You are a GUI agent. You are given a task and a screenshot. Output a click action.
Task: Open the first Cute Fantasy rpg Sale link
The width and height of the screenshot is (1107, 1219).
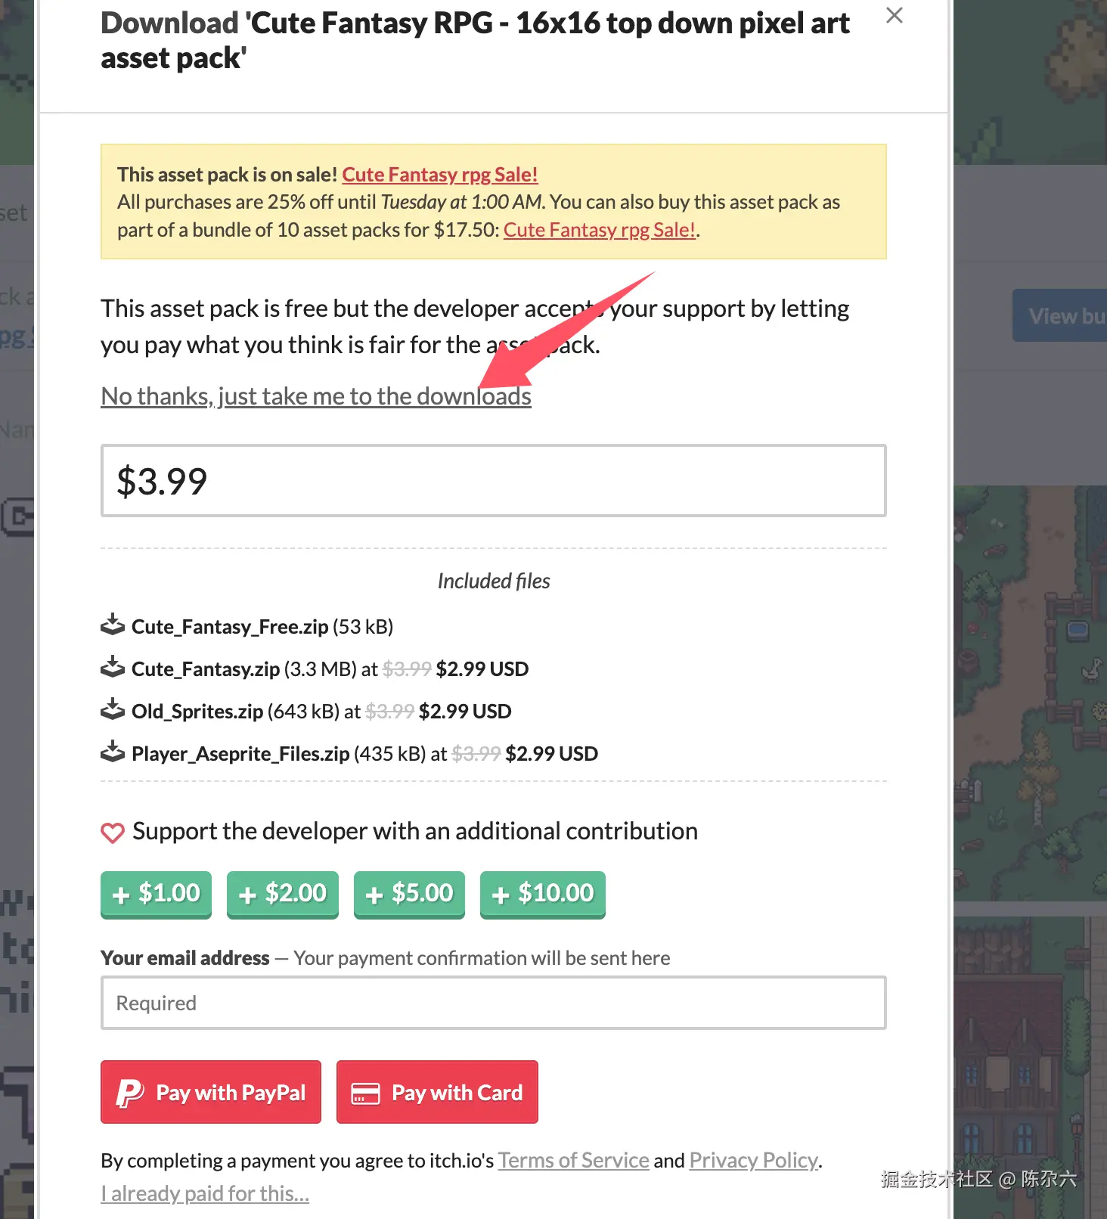click(439, 175)
